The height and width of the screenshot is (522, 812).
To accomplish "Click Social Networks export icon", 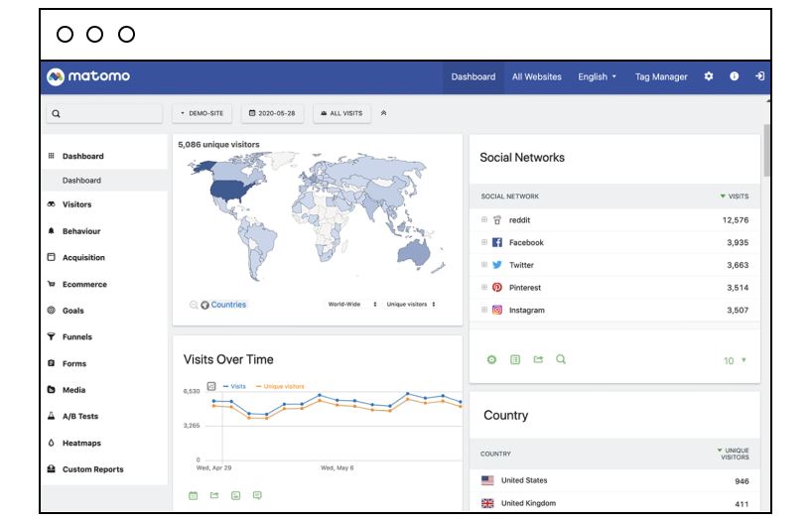I will 539,359.
